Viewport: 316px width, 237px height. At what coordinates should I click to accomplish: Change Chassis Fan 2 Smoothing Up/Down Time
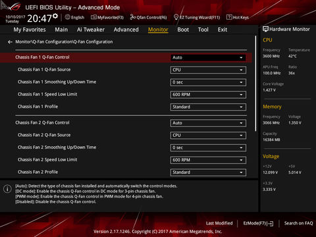click(208, 147)
